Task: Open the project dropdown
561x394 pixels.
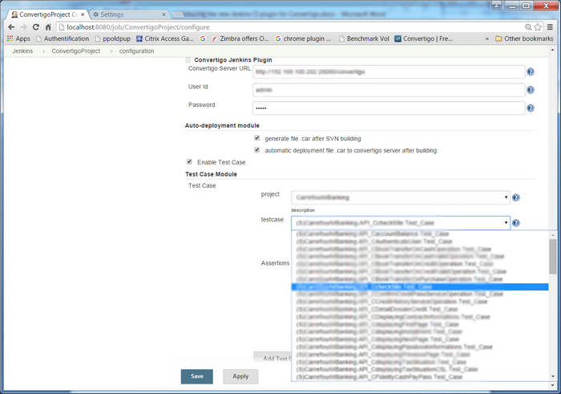Action: click(x=401, y=197)
